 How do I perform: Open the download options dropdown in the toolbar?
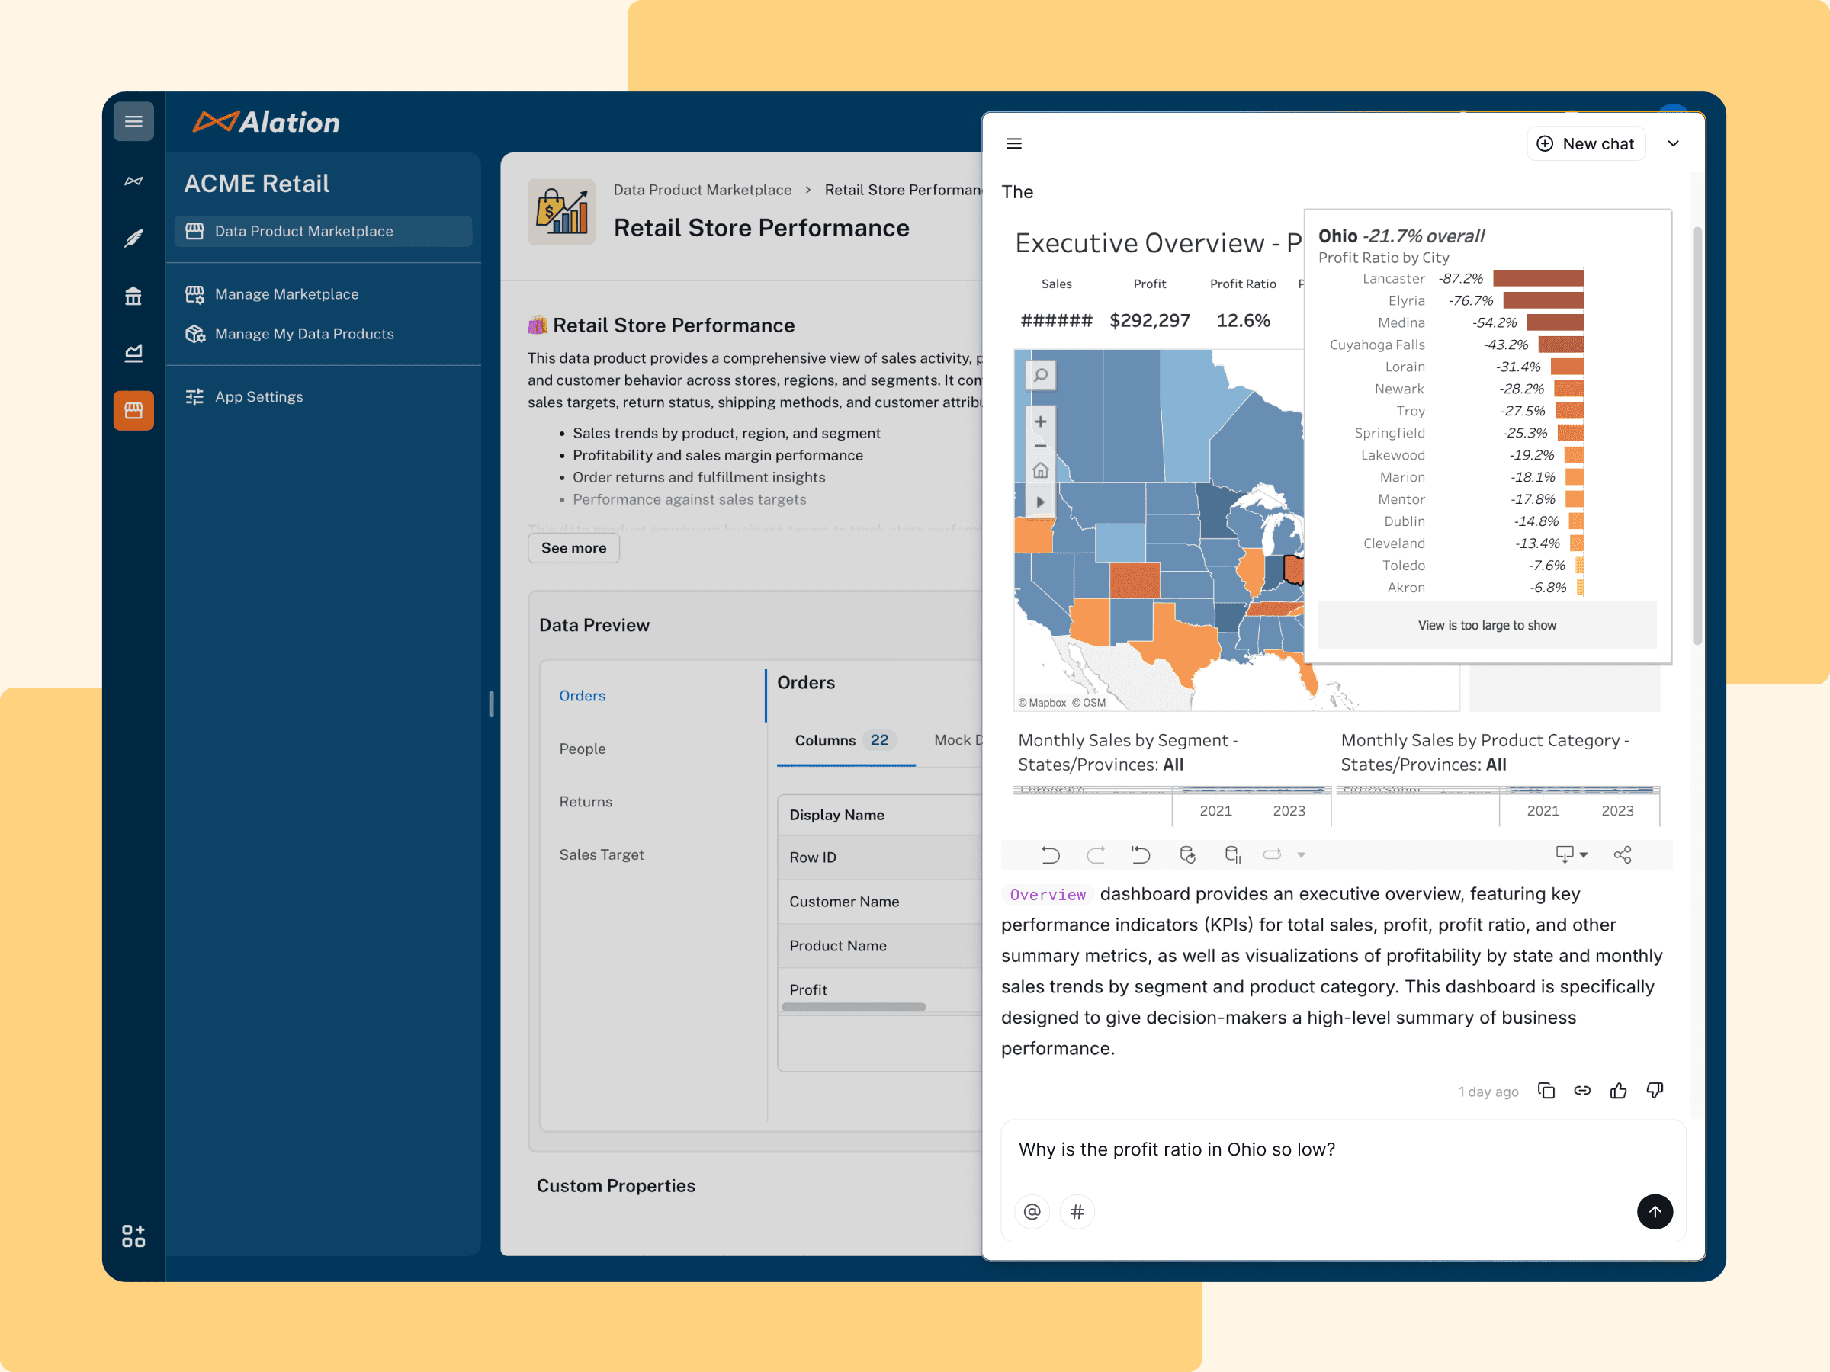click(1568, 854)
